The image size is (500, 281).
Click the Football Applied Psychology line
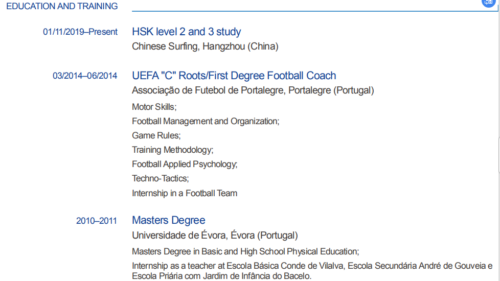[185, 165]
